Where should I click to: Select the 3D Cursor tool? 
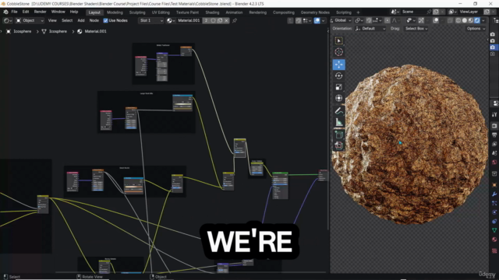coord(338,52)
